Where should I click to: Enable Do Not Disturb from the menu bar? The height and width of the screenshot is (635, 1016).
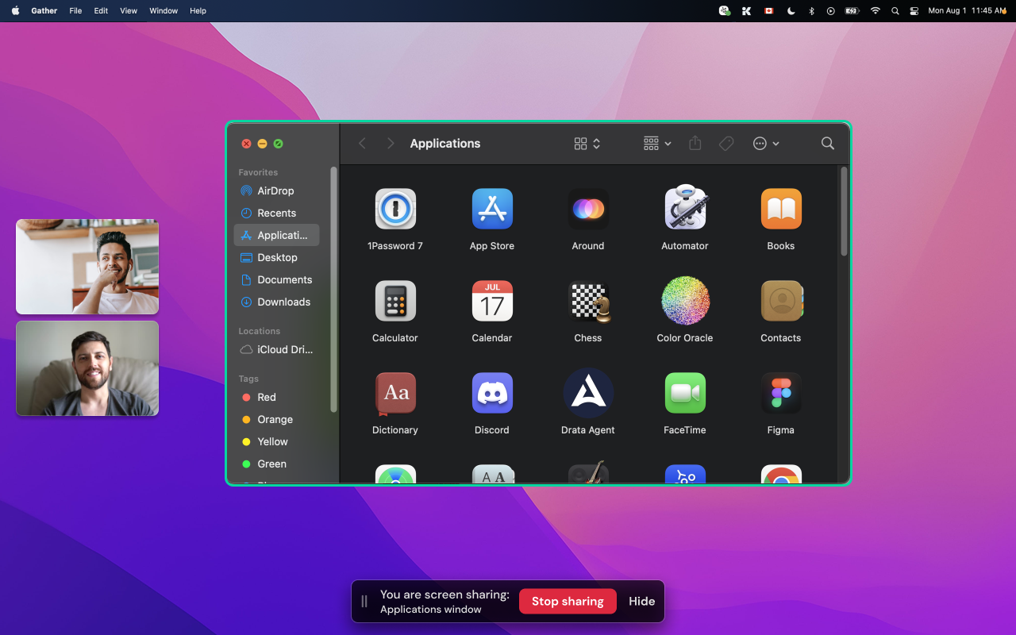(791, 11)
